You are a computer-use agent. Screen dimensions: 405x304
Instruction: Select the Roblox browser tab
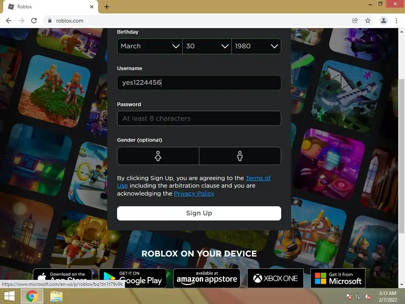pos(50,7)
